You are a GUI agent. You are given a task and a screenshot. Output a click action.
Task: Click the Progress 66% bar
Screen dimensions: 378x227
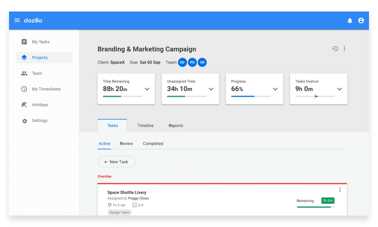pos(251,96)
